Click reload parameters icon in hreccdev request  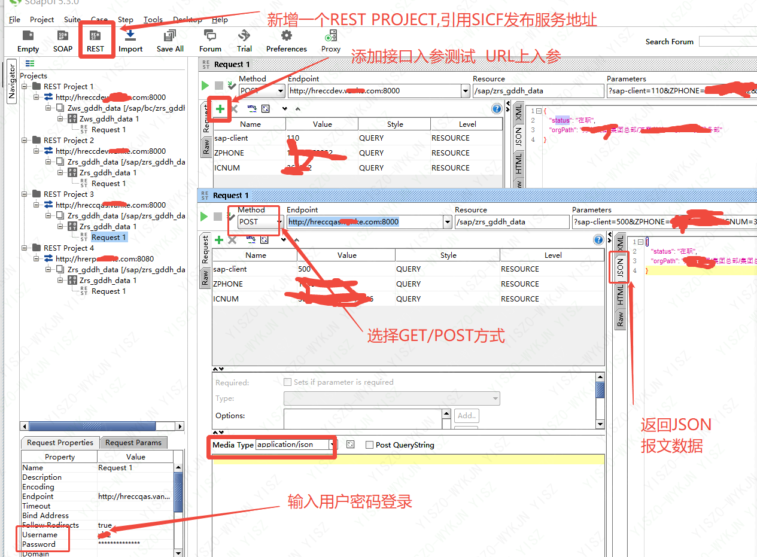266,109
